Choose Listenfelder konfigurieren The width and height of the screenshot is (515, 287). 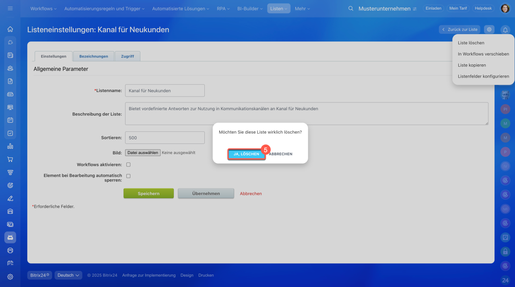click(483, 76)
